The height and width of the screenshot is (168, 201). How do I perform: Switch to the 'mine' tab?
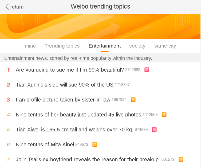[30, 46]
